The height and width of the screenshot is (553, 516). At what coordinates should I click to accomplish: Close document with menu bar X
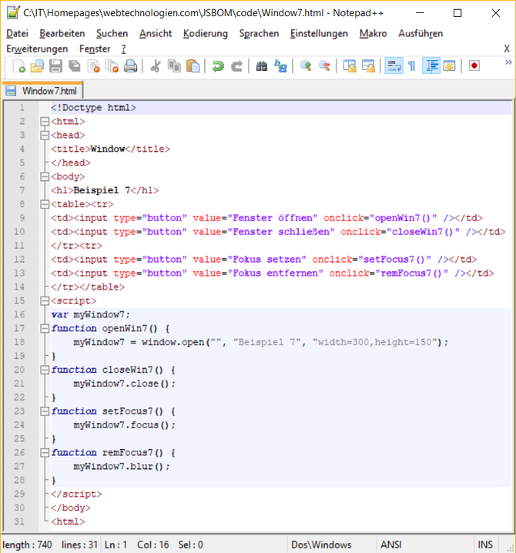pyautogui.click(x=507, y=49)
